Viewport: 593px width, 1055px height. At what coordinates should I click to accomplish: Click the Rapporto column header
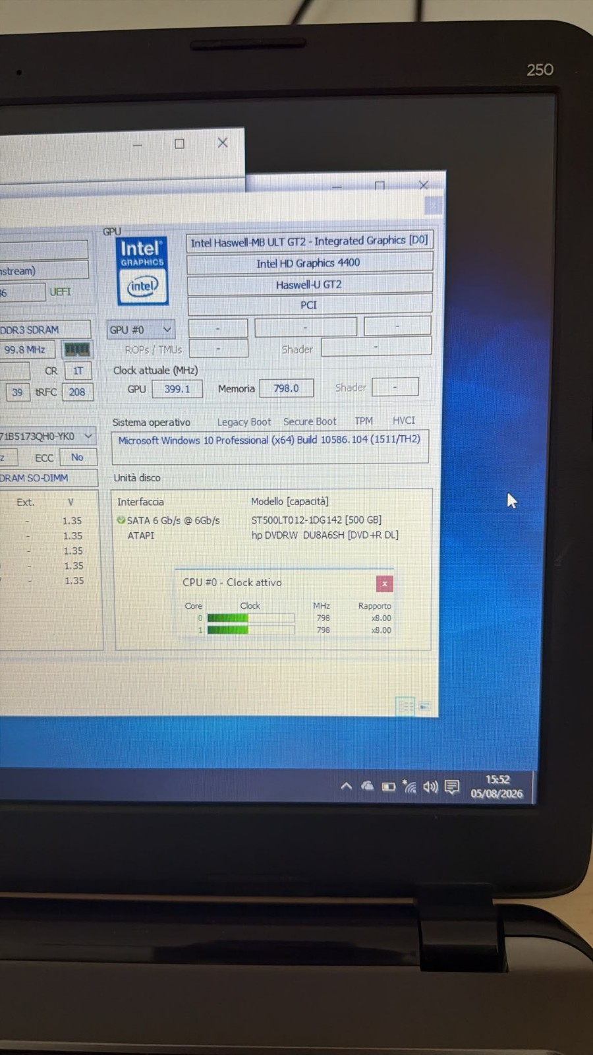(x=374, y=606)
